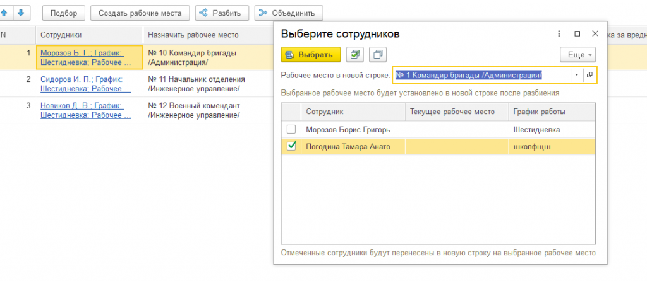Click the Объединить button
Image resolution: width=647 pixels, height=281 pixels.
coord(288,13)
